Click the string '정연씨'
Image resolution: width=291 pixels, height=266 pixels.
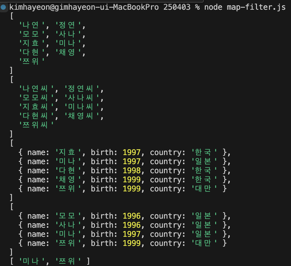(82, 89)
